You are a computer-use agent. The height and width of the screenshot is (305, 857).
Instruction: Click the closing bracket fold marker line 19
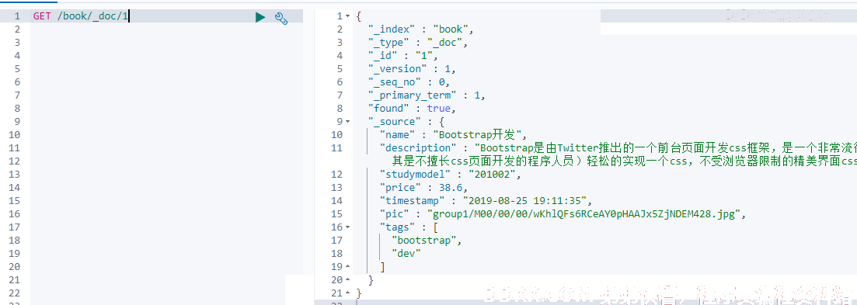tap(348, 267)
